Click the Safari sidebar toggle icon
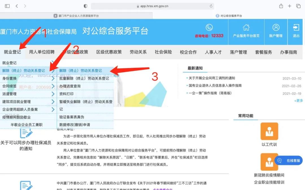Screen dimensions: 305x190 click(x=7, y=6)
